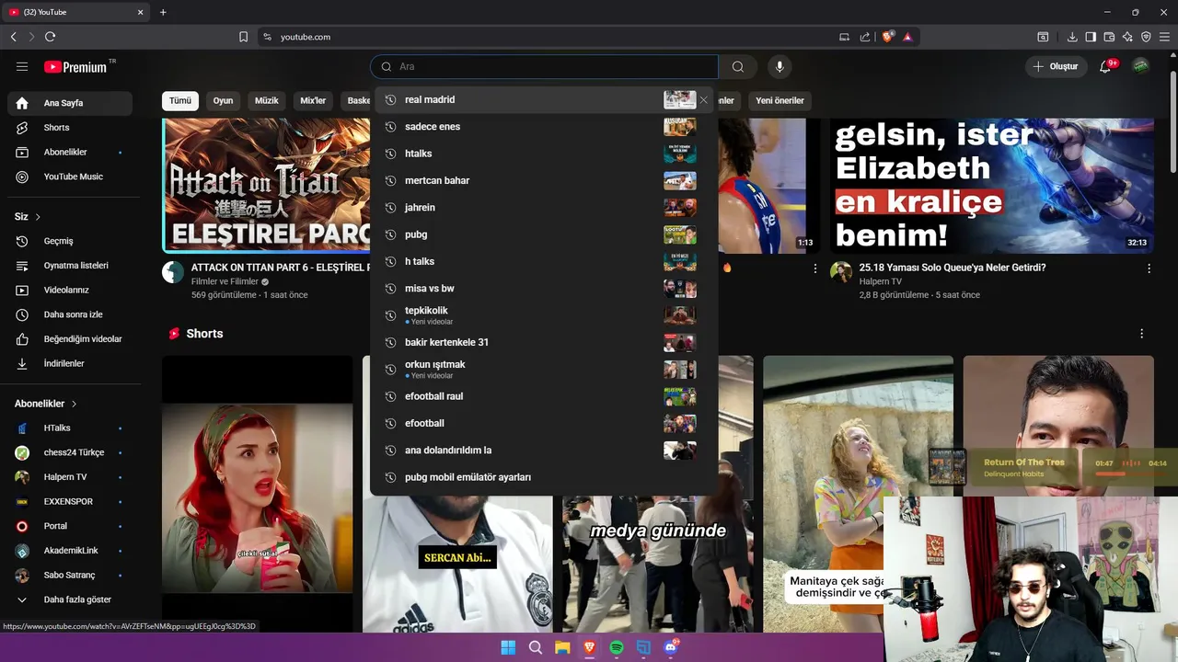Open the red-haired woman Shorts thumbnail

click(257, 494)
